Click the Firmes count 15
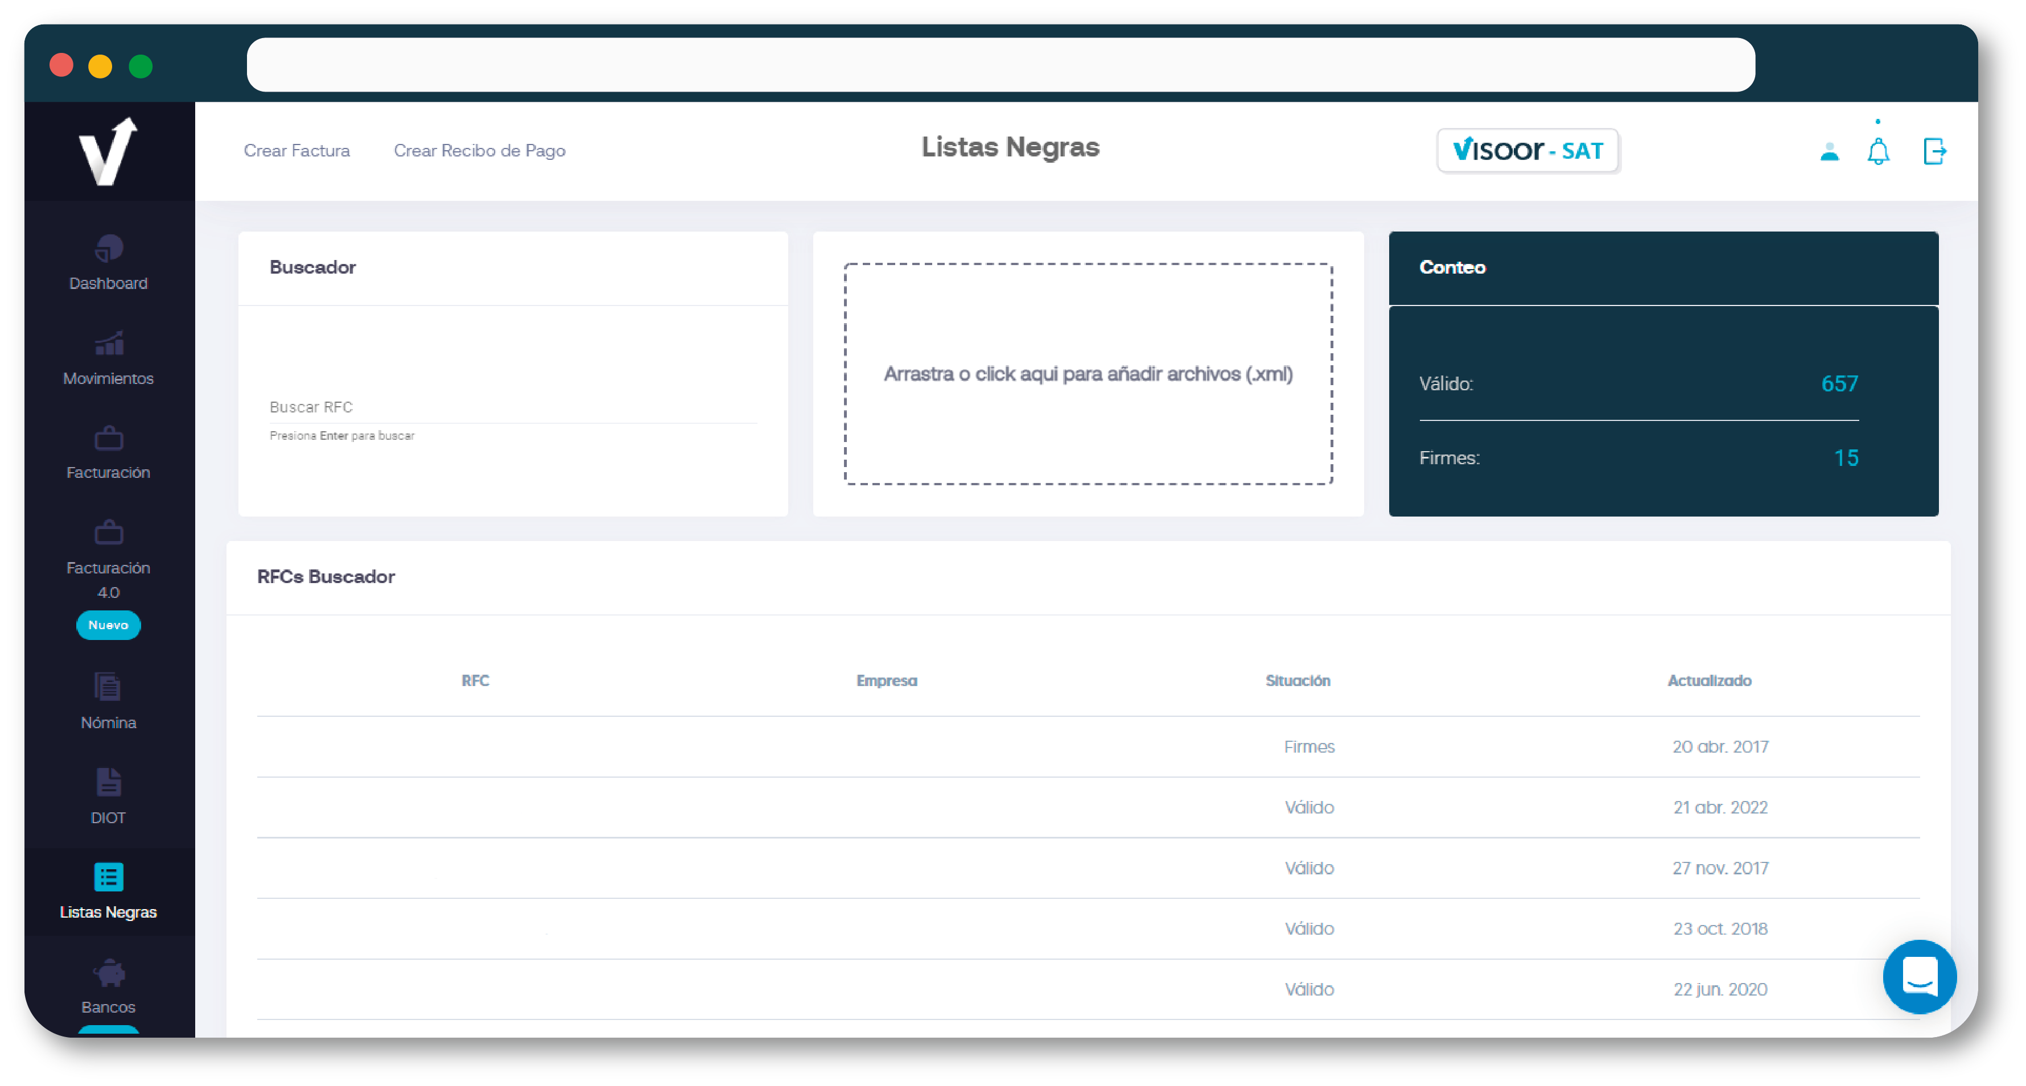The width and height of the screenshot is (2026, 1086). pyautogui.click(x=1846, y=459)
